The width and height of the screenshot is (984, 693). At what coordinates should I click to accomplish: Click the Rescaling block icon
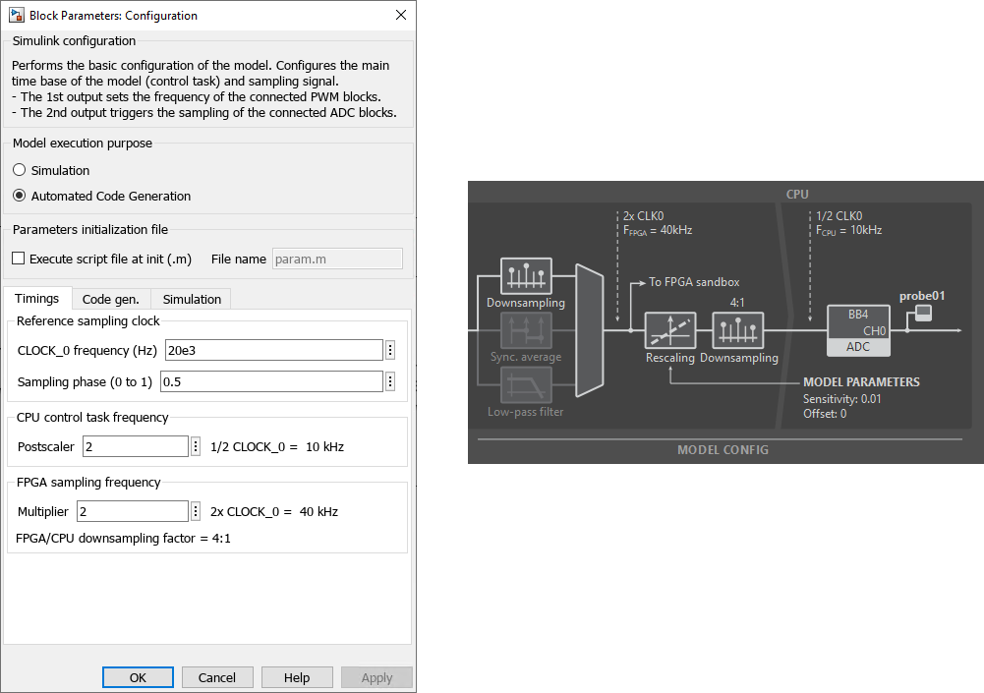pyautogui.click(x=670, y=331)
